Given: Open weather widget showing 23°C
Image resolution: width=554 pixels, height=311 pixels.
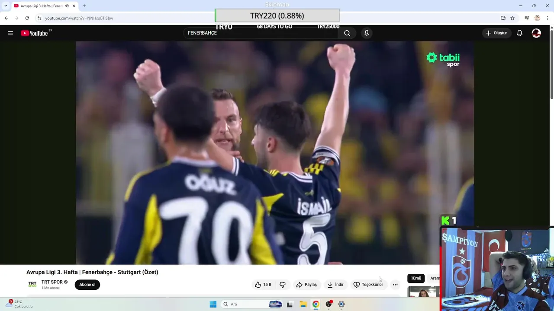Looking at the screenshot, I should click(19, 304).
